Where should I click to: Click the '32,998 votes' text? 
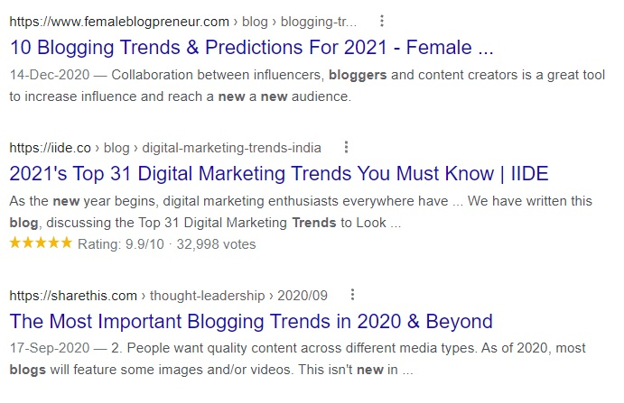tap(216, 244)
